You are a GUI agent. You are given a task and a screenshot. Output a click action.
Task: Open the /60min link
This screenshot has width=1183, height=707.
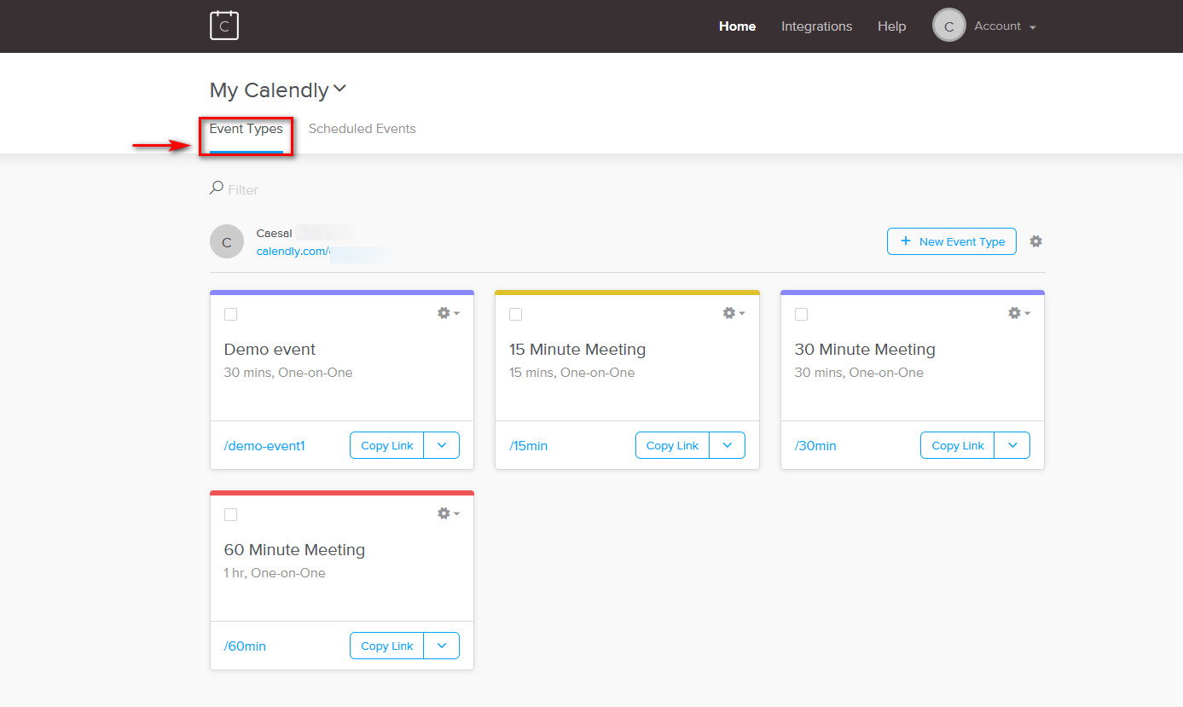click(x=245, y=646)
